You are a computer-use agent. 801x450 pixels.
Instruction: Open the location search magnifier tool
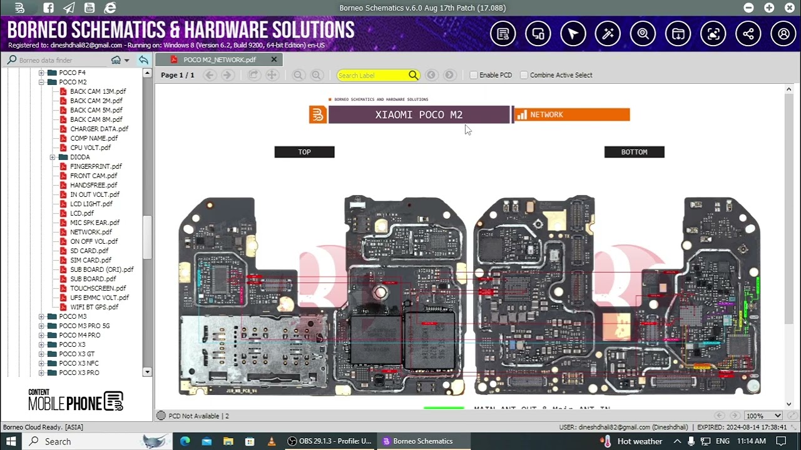pyautogui.click(x=643, y=34)
